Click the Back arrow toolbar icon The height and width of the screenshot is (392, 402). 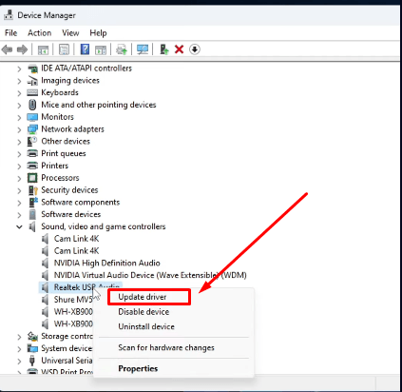click(x=7, y=49)
